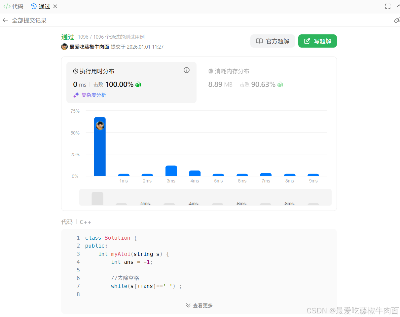Click the link icon below the fullscreen control
The height and width of the screenshot is (317, 400).
point(397,20)
